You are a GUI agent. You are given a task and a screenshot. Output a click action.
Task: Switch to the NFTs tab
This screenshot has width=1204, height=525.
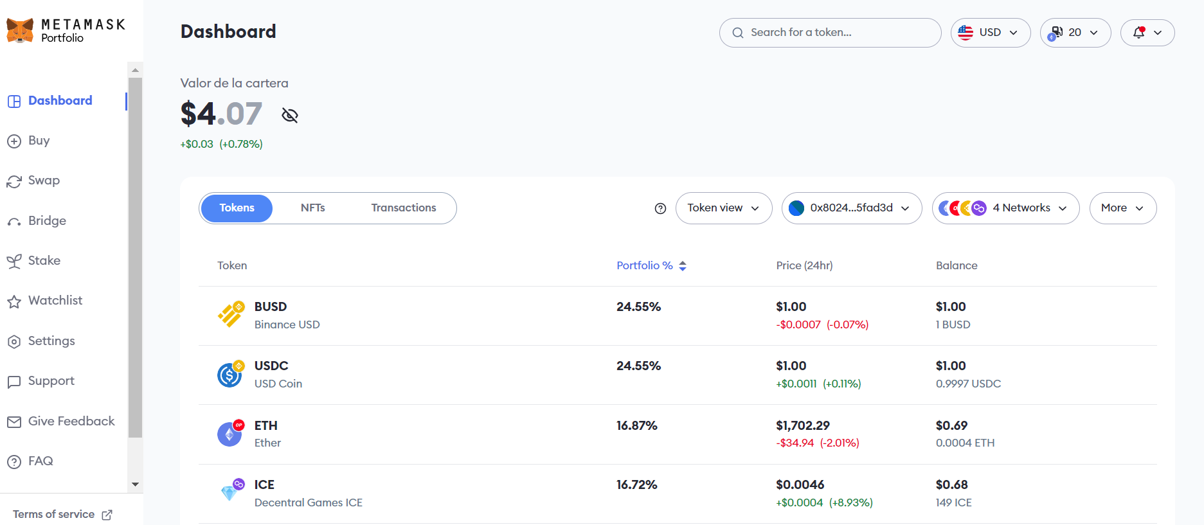coord(313,208)
